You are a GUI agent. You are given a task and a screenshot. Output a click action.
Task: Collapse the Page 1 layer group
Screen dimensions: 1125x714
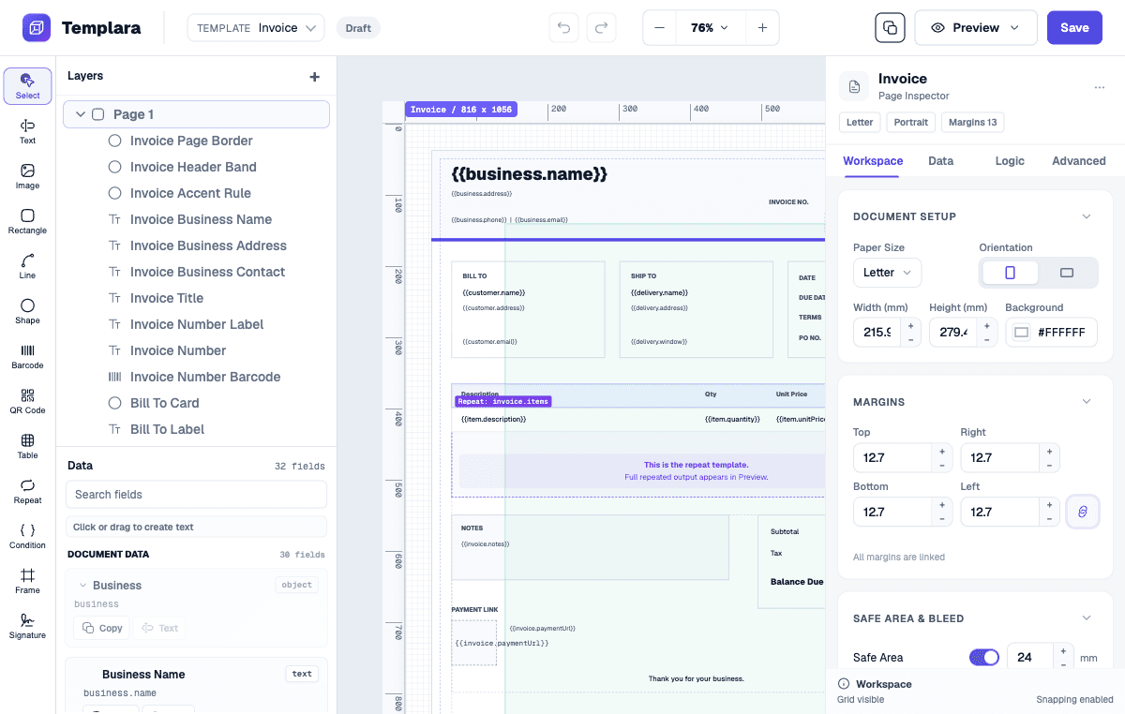tap(80, 114)
